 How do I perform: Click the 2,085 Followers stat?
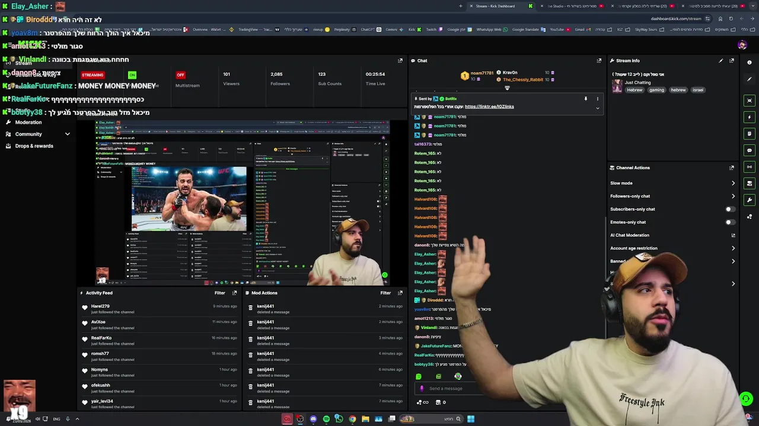[x=280, y=79]
